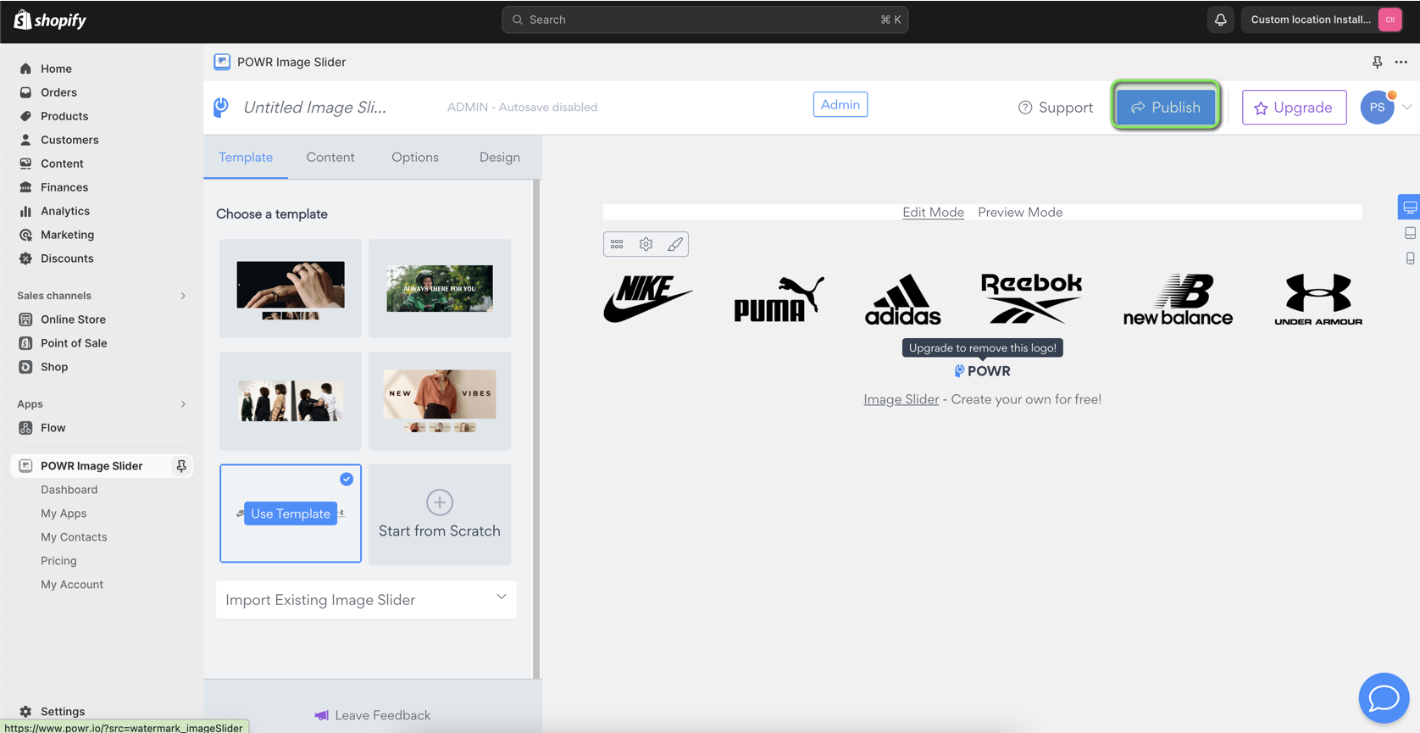The height and width of the screenshot is (733, 1420).
Task: Switch to the Options tab
Action: tap(415, 157)
